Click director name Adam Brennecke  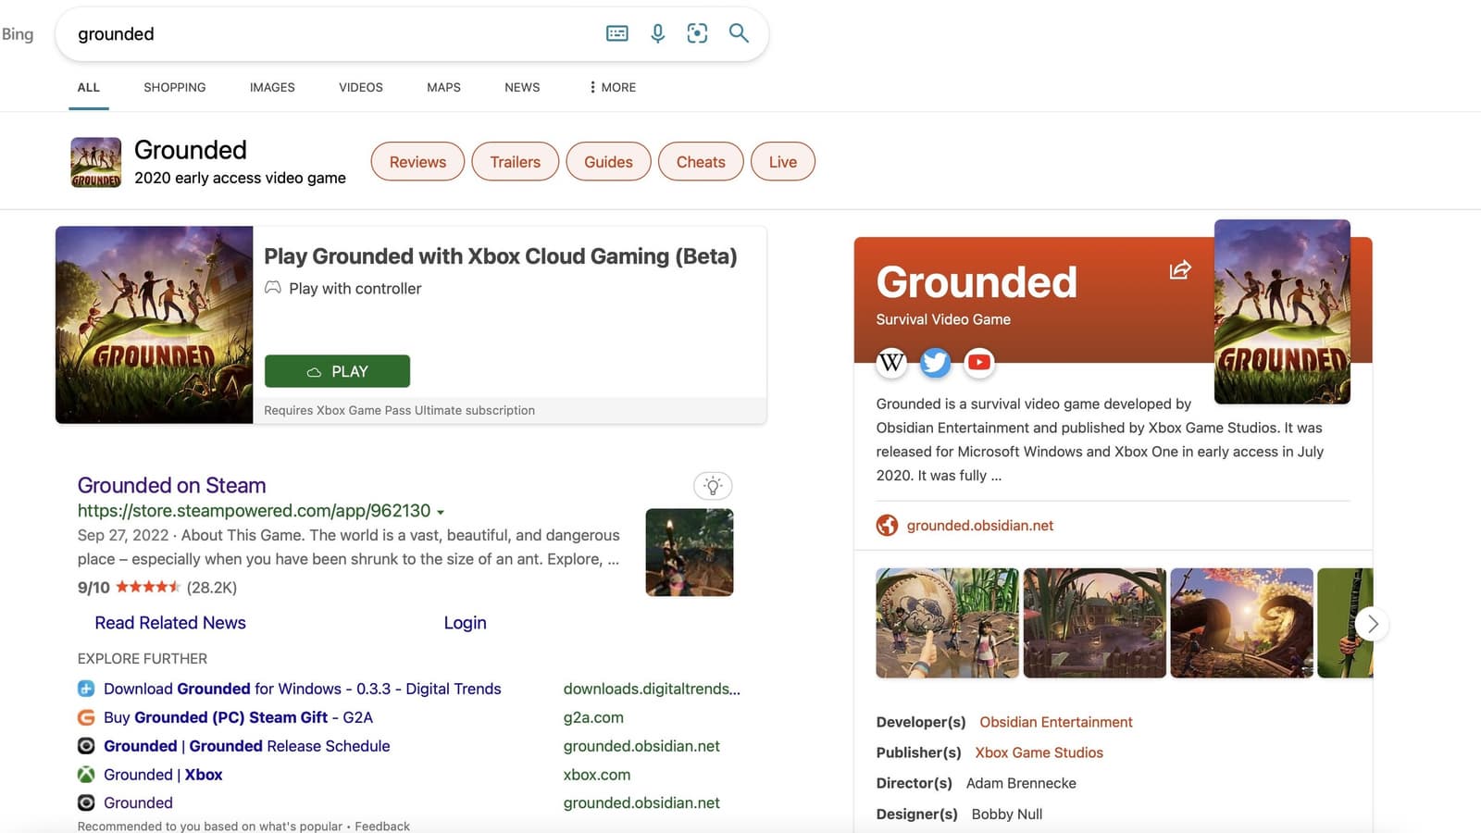1021,783
